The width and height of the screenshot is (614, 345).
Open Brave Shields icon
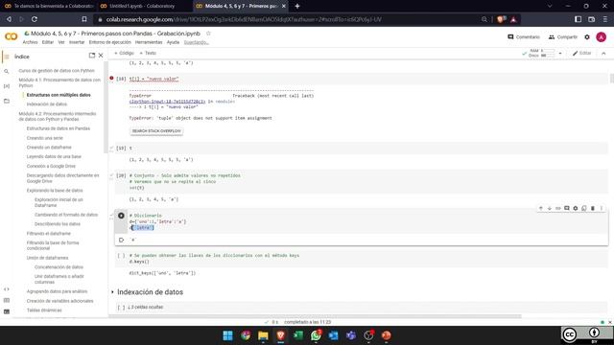(500, 19)
